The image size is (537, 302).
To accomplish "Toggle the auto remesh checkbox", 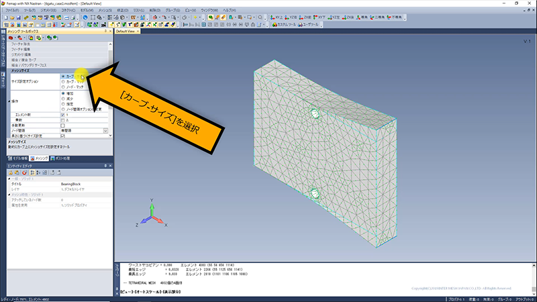I will tap(63, 125).
